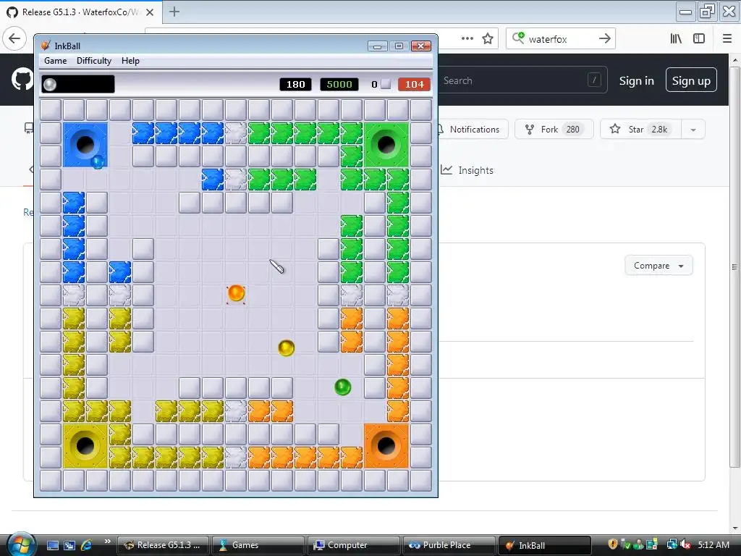Click the yellow hole tile

pos(85,445)
